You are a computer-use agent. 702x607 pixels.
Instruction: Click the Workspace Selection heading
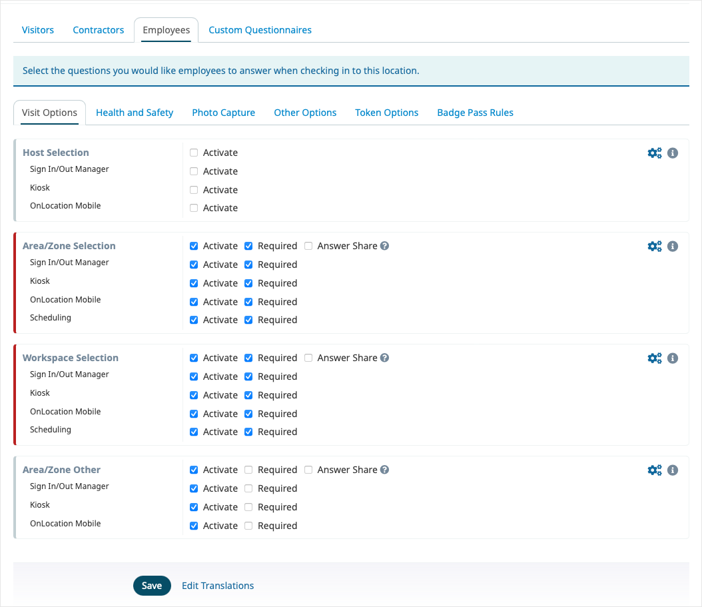71,358
